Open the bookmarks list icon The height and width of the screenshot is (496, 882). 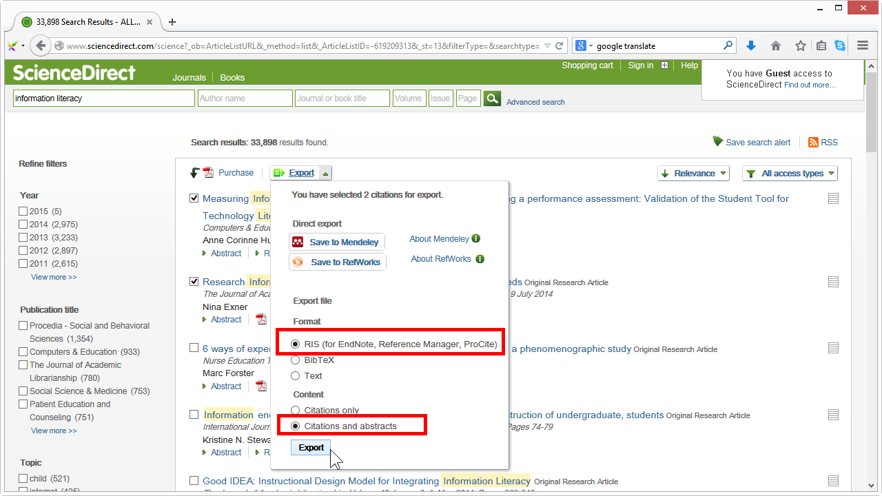[821, 46]
